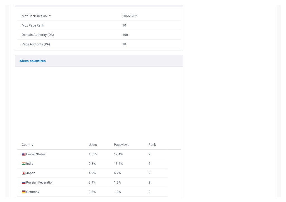Click the Pageviews column header
The width and height of the screenshot is (286, 202).
[x=121, y=145]
